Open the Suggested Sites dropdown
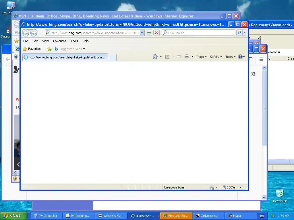The image size is (294, 220). tap(70, 49)
